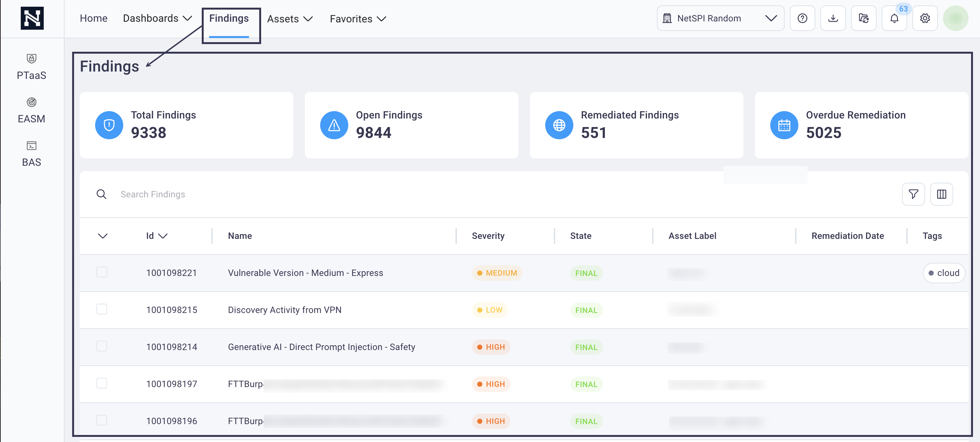Open the BAS sidebar section
The image size is (980, 442).
[x=32, y=154]
